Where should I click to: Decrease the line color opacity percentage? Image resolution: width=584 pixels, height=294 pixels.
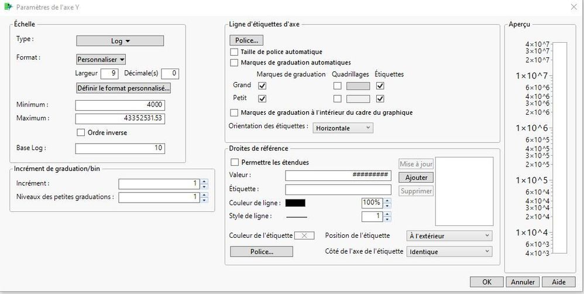tap(387, 206)
